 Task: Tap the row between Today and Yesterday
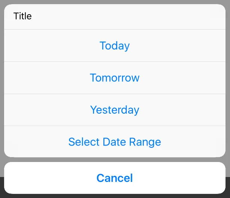coord(115,78)
